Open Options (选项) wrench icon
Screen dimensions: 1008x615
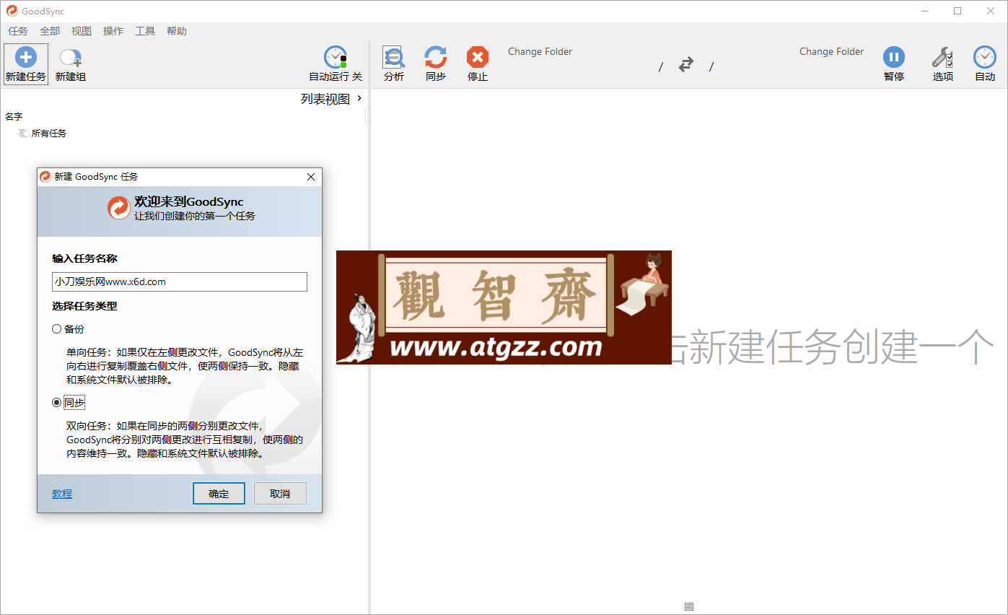point(942,57)
